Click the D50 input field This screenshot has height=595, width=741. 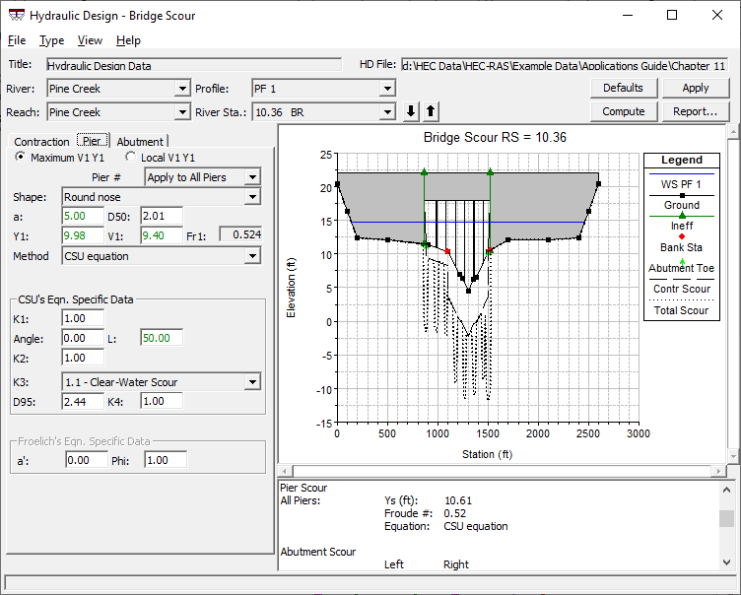tap(162, 216)
